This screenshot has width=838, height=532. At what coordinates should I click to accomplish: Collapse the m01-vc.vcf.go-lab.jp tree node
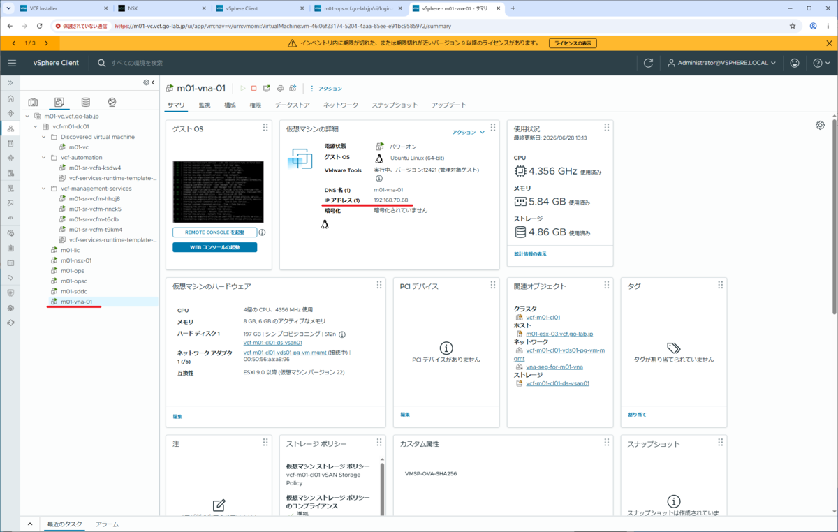click(27, 117)
